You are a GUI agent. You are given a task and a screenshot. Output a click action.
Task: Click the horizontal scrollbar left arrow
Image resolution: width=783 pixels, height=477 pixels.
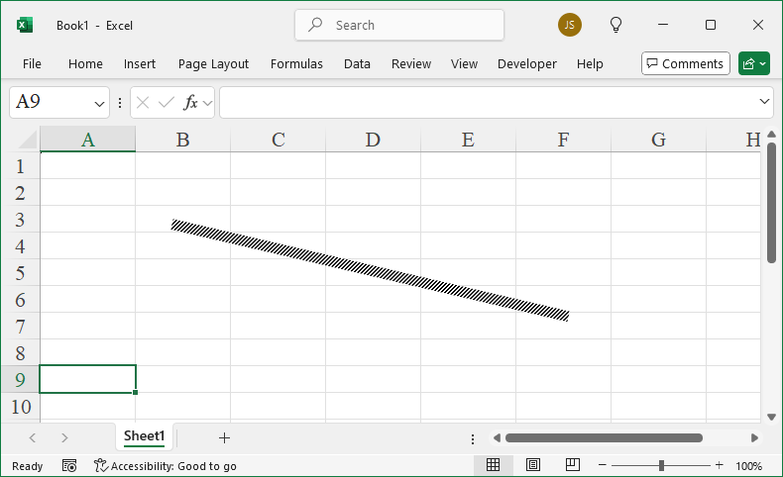pos(497,437)
